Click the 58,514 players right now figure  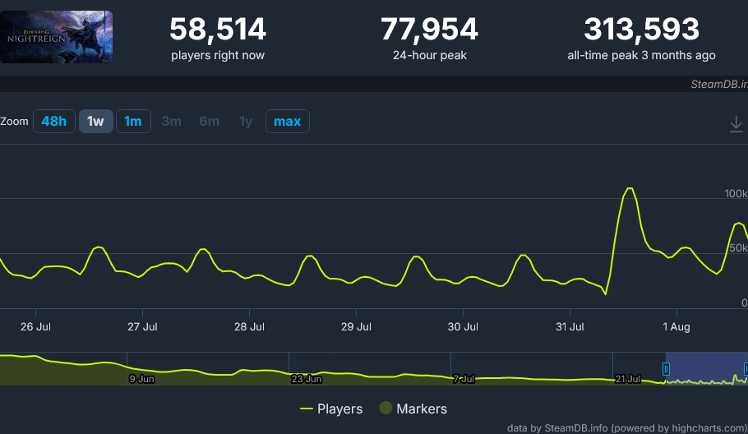click(218, 29)
